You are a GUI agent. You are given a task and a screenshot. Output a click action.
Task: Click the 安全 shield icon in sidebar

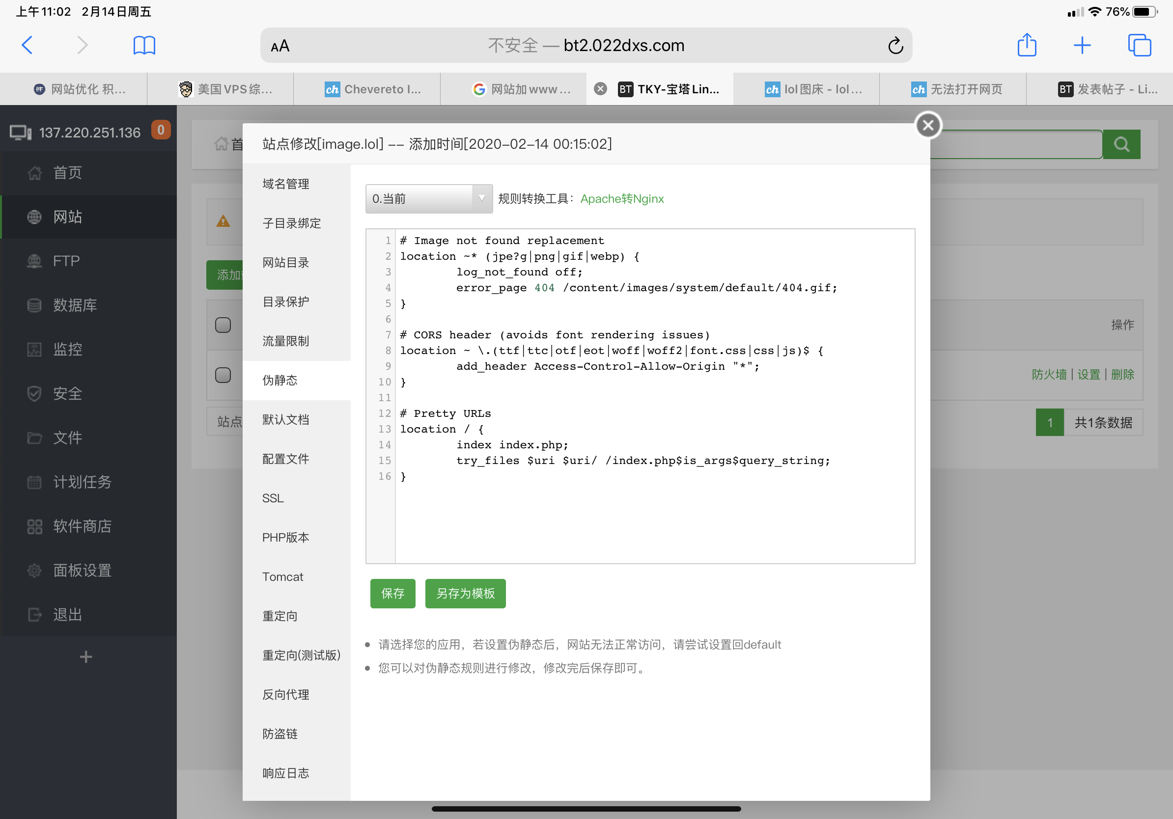click(x=34, y=394)
